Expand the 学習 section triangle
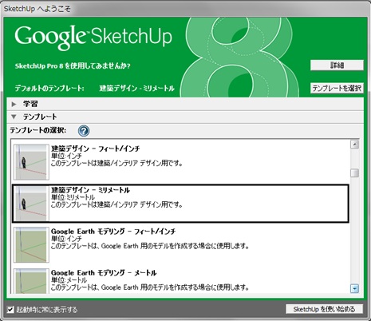 pyautogui.click(x=14, y=104)
